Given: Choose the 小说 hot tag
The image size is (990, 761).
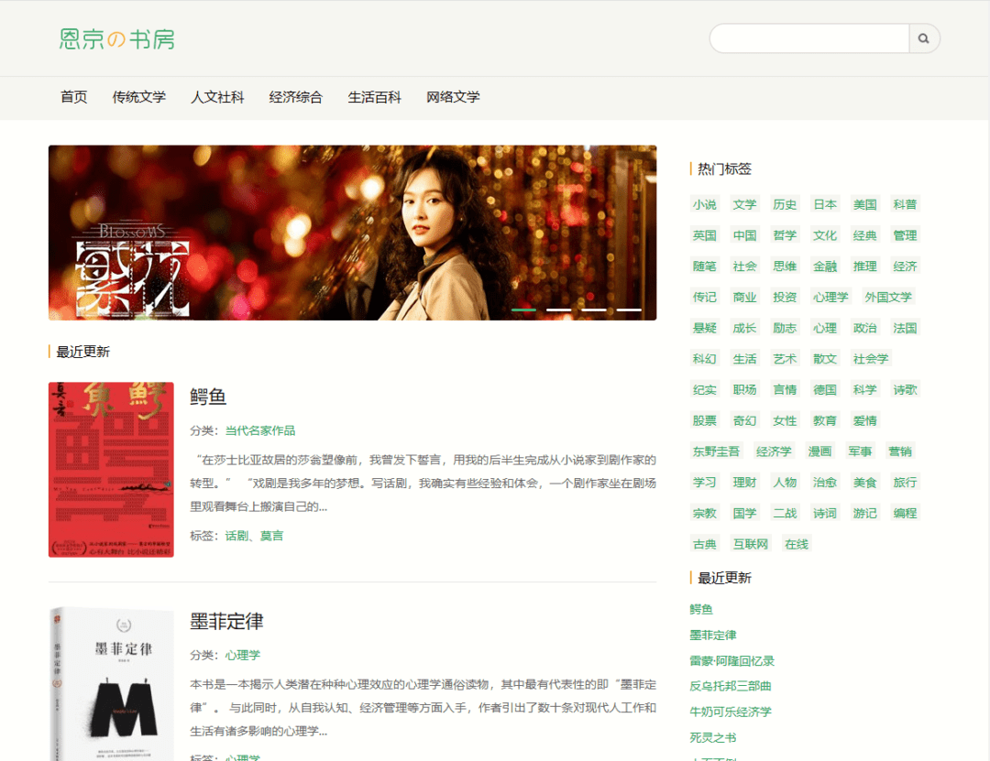Looking at the screenshot, I should [x=705, y=204].
